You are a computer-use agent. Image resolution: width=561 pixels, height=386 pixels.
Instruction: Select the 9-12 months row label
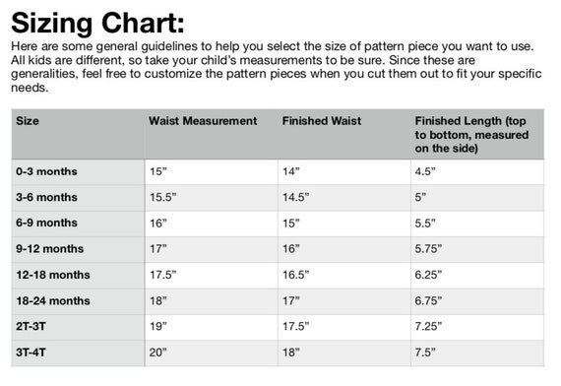[50, 249]
